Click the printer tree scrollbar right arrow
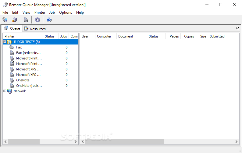 click(x=76, y=142)
